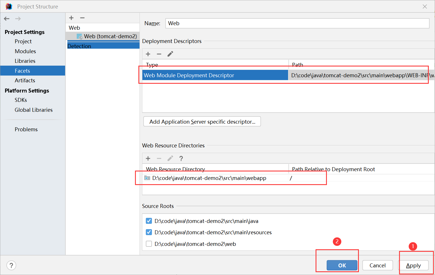Confirm with the OK button
Image resolution: width=435 pixels, height=275 pixels.
(x=342, y=265)
